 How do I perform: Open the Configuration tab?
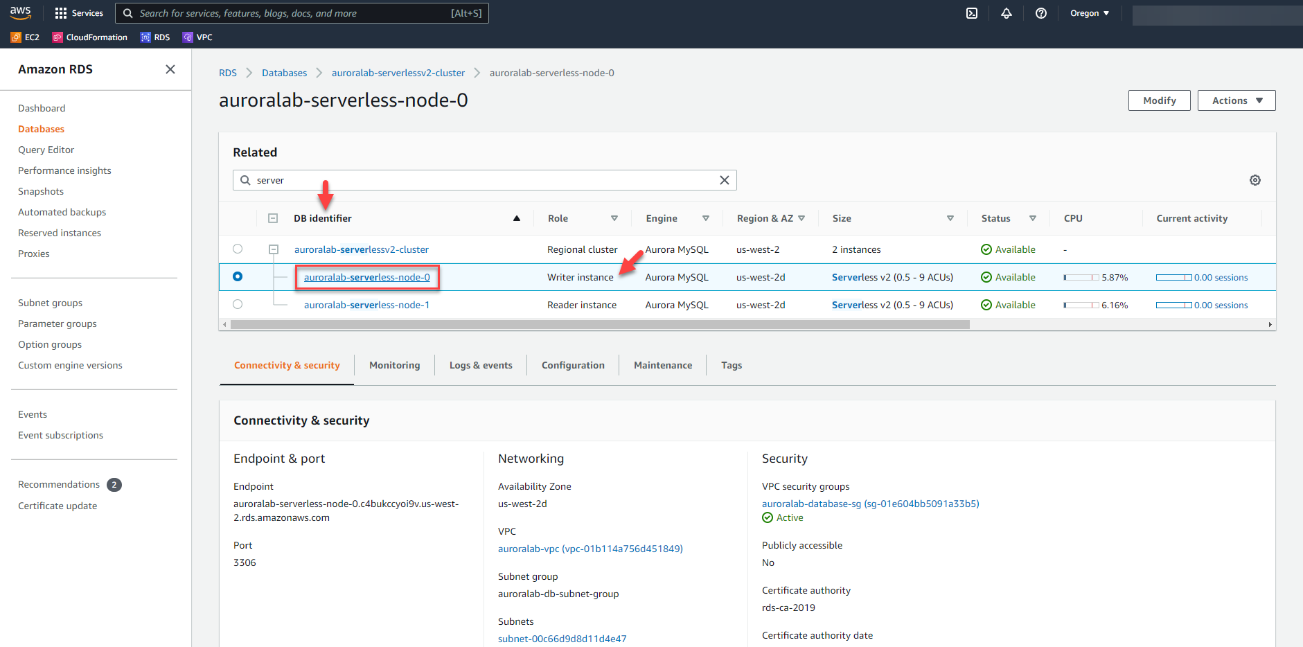572,365
